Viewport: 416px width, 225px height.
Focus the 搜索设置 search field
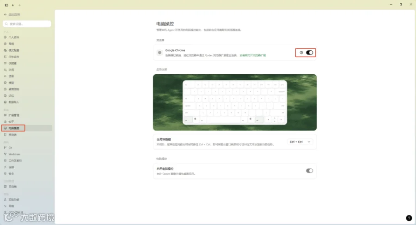[27, 24]
